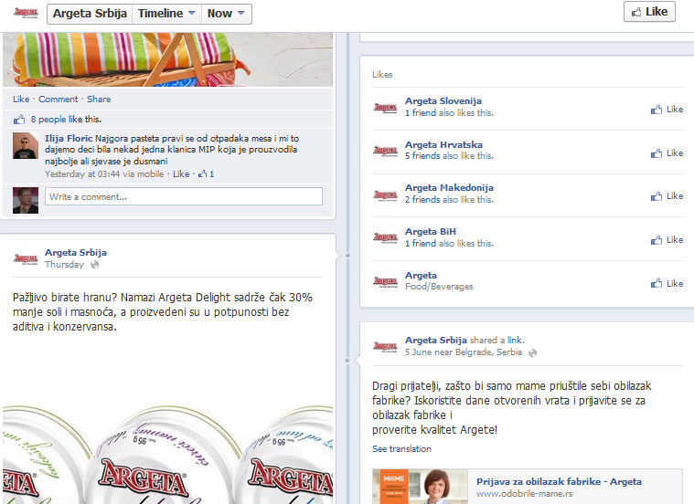This screenshot has width=694, height=504.
Task: Click the globe privacy icon beside Thursday
Action: (x=95, y=265)
